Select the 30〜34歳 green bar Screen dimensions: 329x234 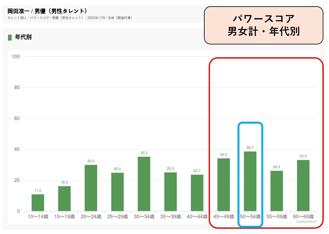[144, 184]
